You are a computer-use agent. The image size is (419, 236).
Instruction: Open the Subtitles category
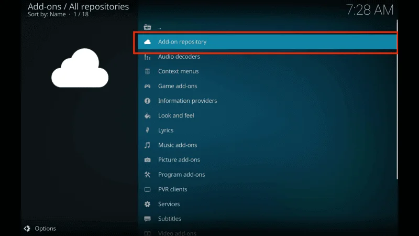coord(169,219)
